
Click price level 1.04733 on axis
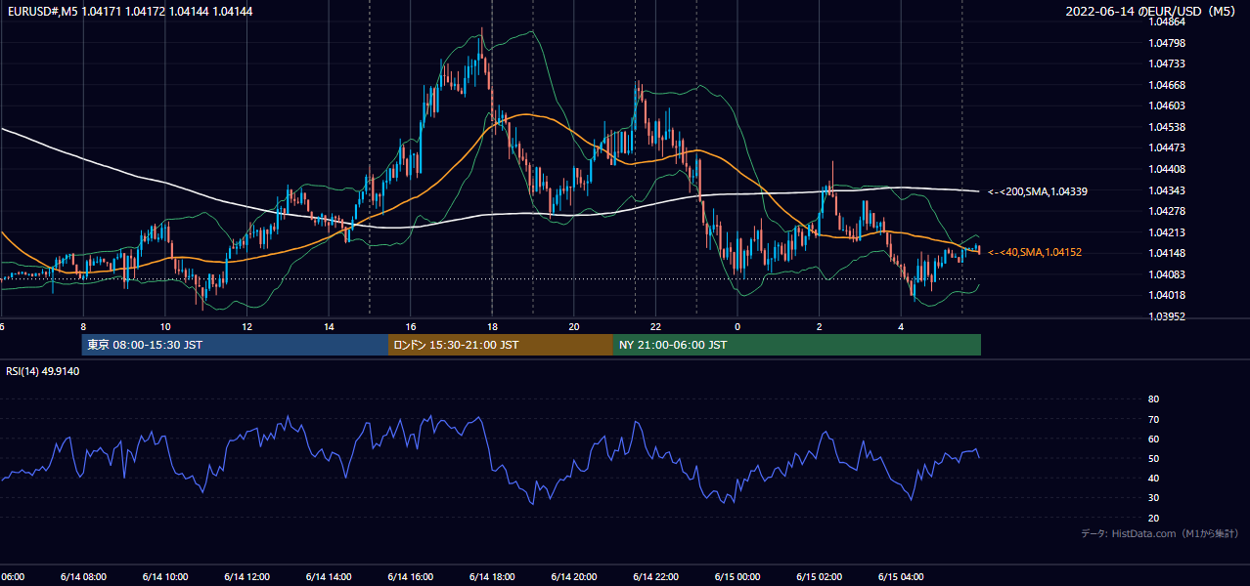click(1166, 63)
